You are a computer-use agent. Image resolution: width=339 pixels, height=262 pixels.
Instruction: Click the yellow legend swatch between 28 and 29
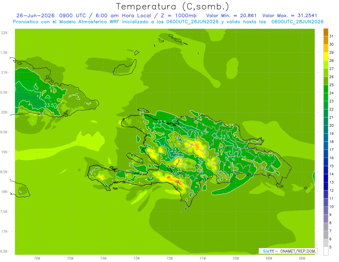tap(326, 57)
